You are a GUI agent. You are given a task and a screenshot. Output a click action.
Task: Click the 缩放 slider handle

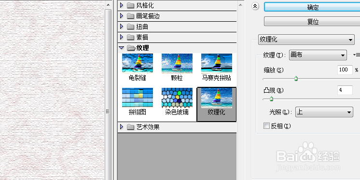(x=296, y=79)
